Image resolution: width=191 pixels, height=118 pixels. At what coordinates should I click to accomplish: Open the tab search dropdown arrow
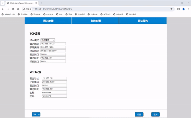[3, 3]
